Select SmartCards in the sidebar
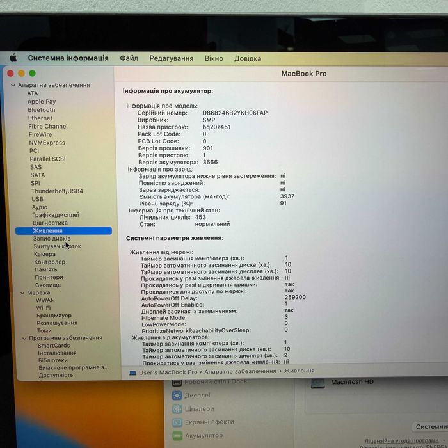Screen dimensions: 448x448 (54, 346)
